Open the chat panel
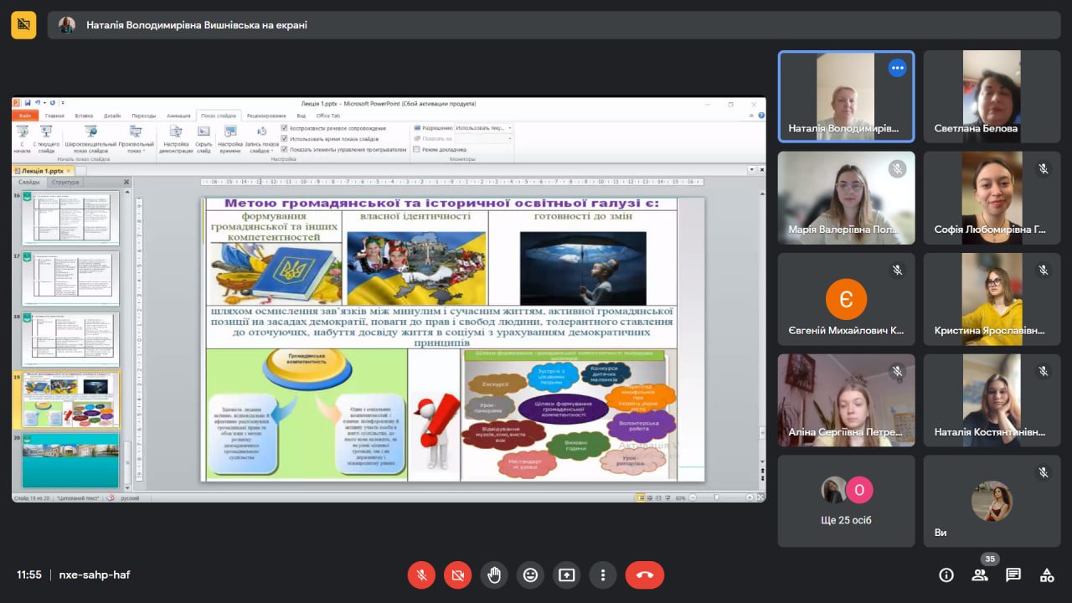Image resolution: width=1072 pixels, height=603 pixels. coord(1013,575)
